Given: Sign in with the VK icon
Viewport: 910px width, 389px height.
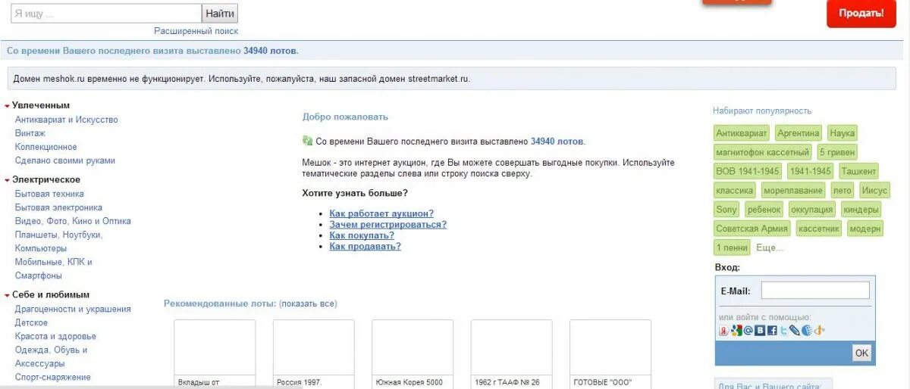Looking at the screenshot, I should (x=760, y=331).
